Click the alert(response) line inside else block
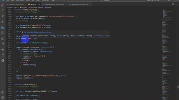 (29, 65)
